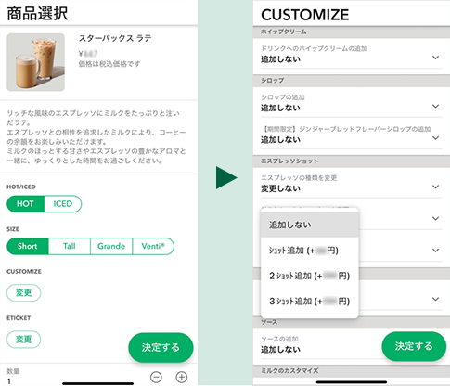Decrease quantity with the minus icon

(x=156, y=377)
